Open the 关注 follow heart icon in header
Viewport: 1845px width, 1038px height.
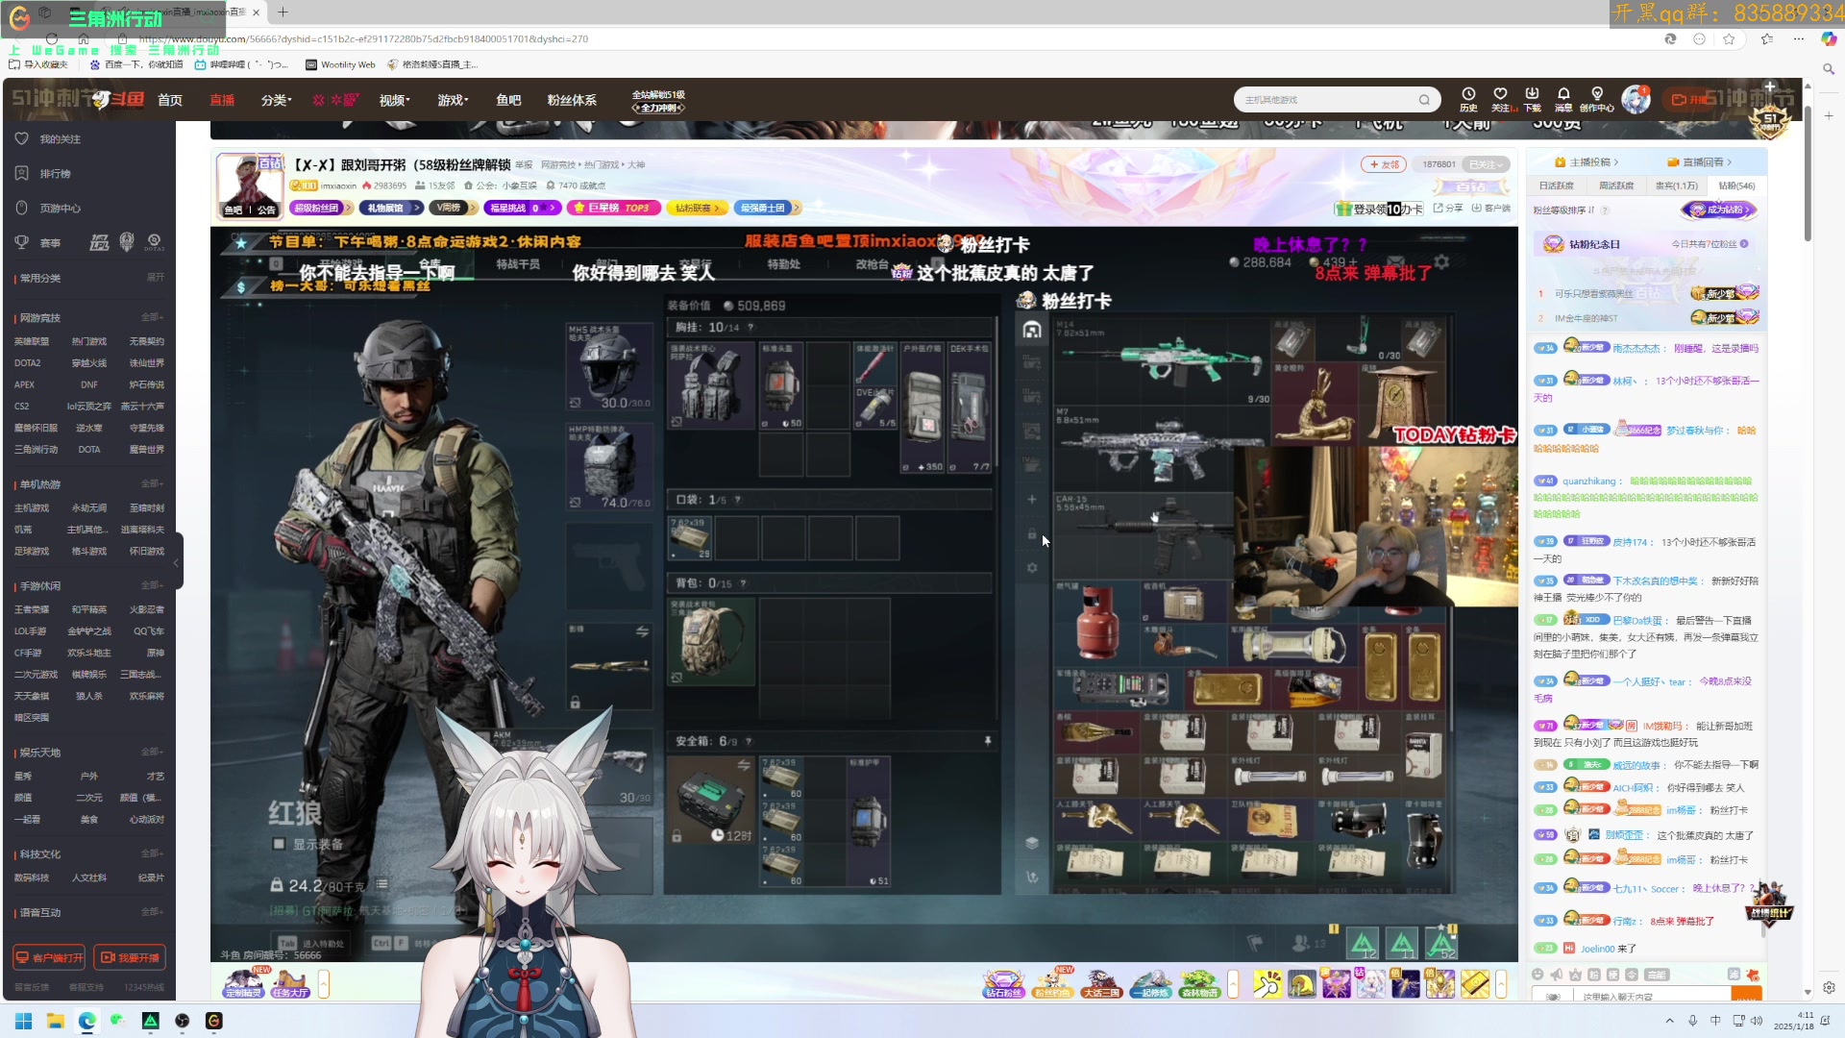1501,99
